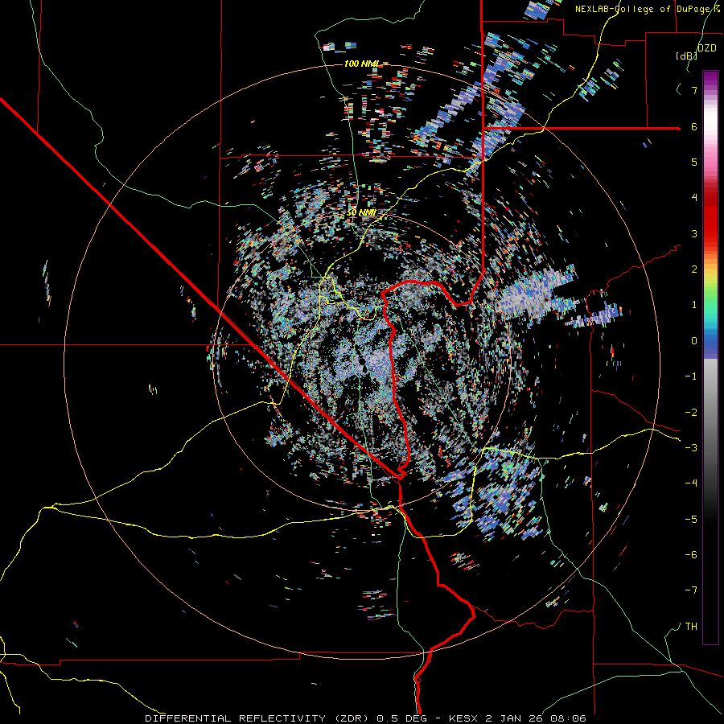
Task: Click the 0 value on color scale
Action: click(x=694, y=341)
